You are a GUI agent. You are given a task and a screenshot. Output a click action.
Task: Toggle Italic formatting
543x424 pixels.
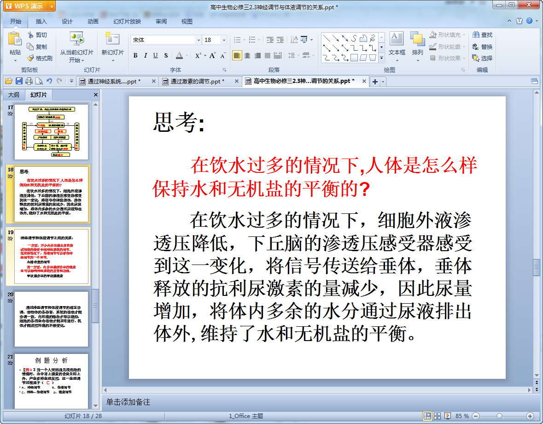click(x=146, y=55)
